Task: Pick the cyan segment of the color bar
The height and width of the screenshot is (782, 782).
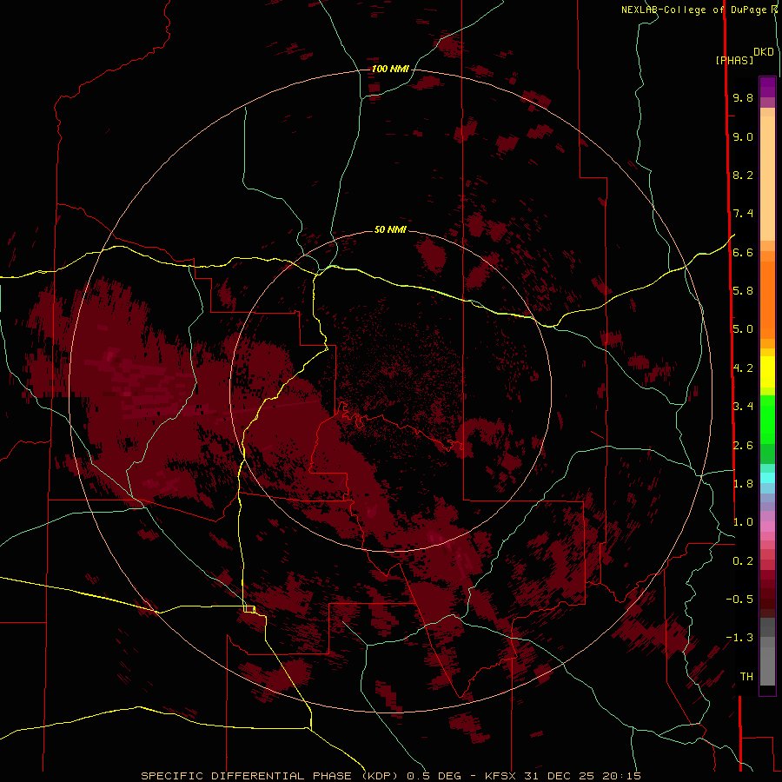Action: pos(767,478)
